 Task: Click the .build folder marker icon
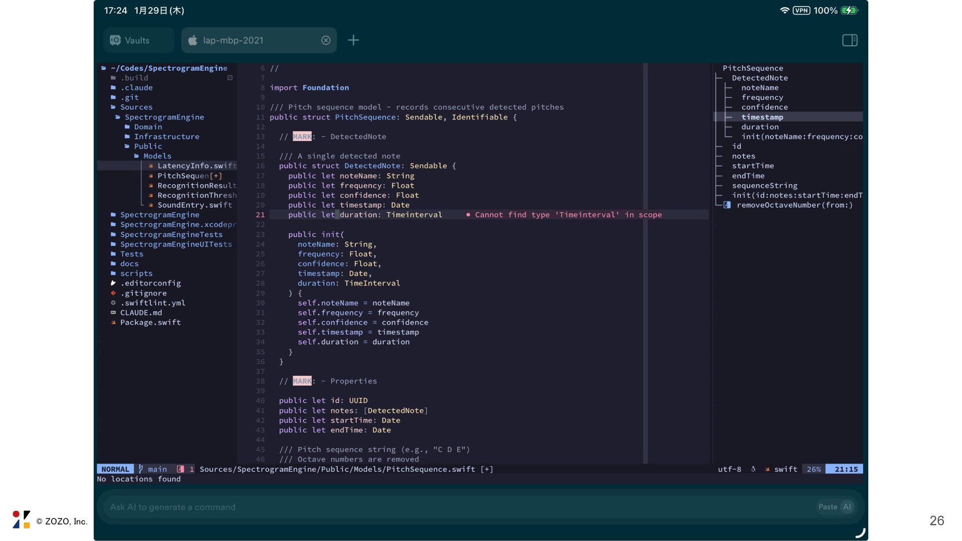coord(230,78)
